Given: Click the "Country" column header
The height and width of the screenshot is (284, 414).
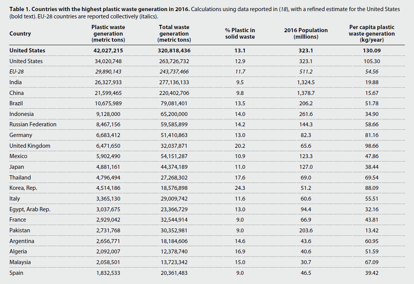Looking at the screenshot, I should 20,34.
